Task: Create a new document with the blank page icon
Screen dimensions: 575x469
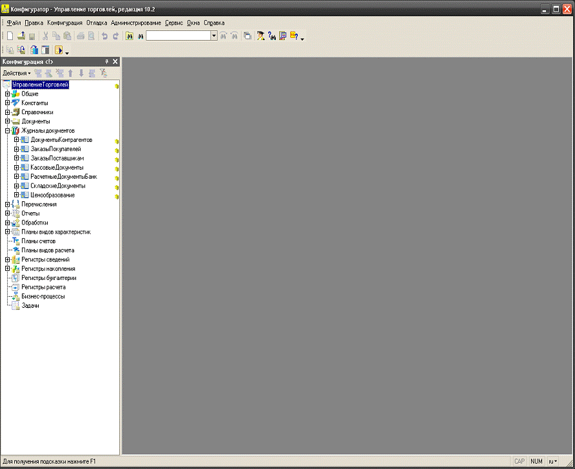Action: click(10, 35)
